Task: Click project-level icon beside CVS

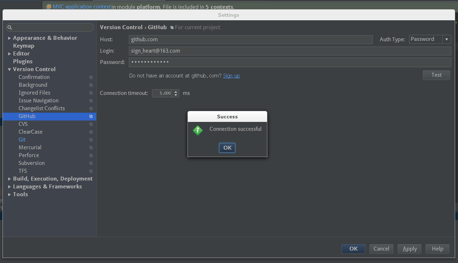Action: [91, 124]
